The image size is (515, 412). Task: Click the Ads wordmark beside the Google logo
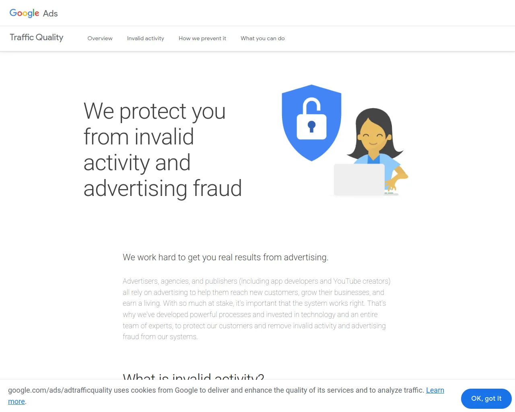(x=50, y=14)
